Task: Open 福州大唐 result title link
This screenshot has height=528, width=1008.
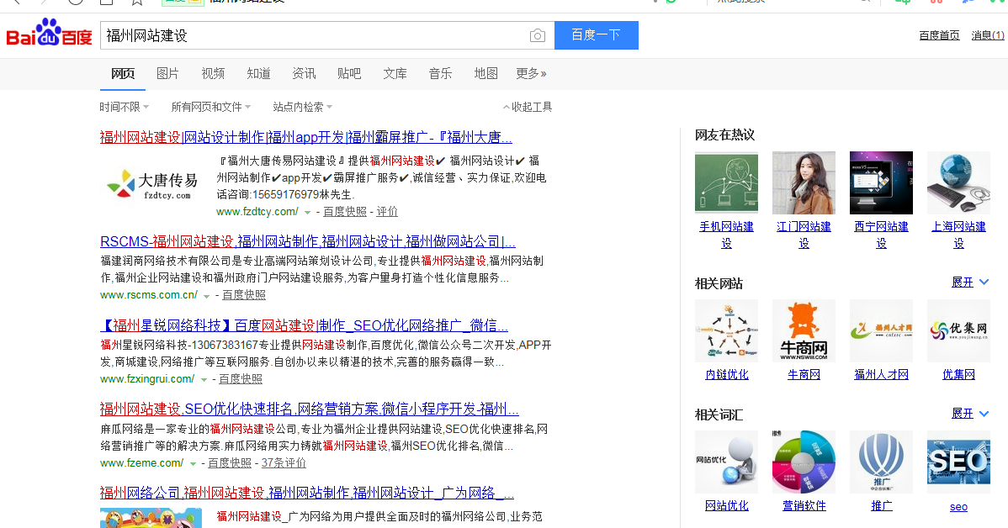Action: click(x=306, y=137)
